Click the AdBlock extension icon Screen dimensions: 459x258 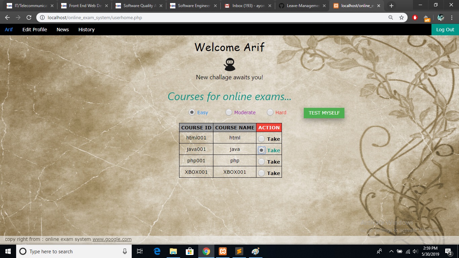pos(415,17)
